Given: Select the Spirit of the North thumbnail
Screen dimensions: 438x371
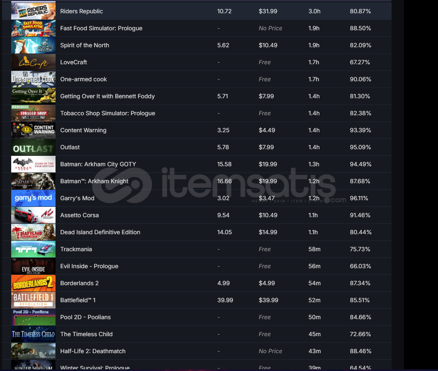Looking at the screenshot, I should (33, 45).
